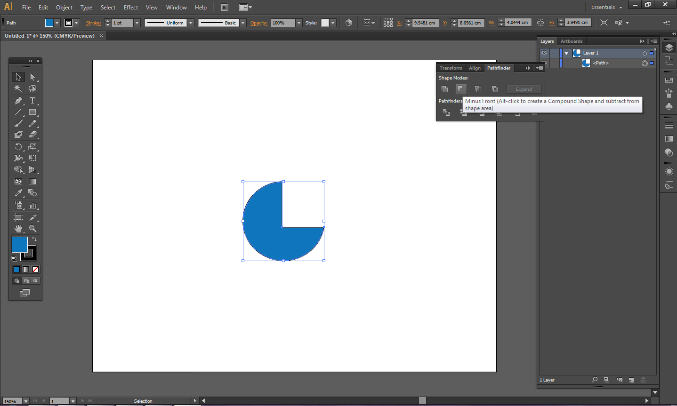
Task: Open Adobe Bridge from menu bar
Action: point(225,8)
